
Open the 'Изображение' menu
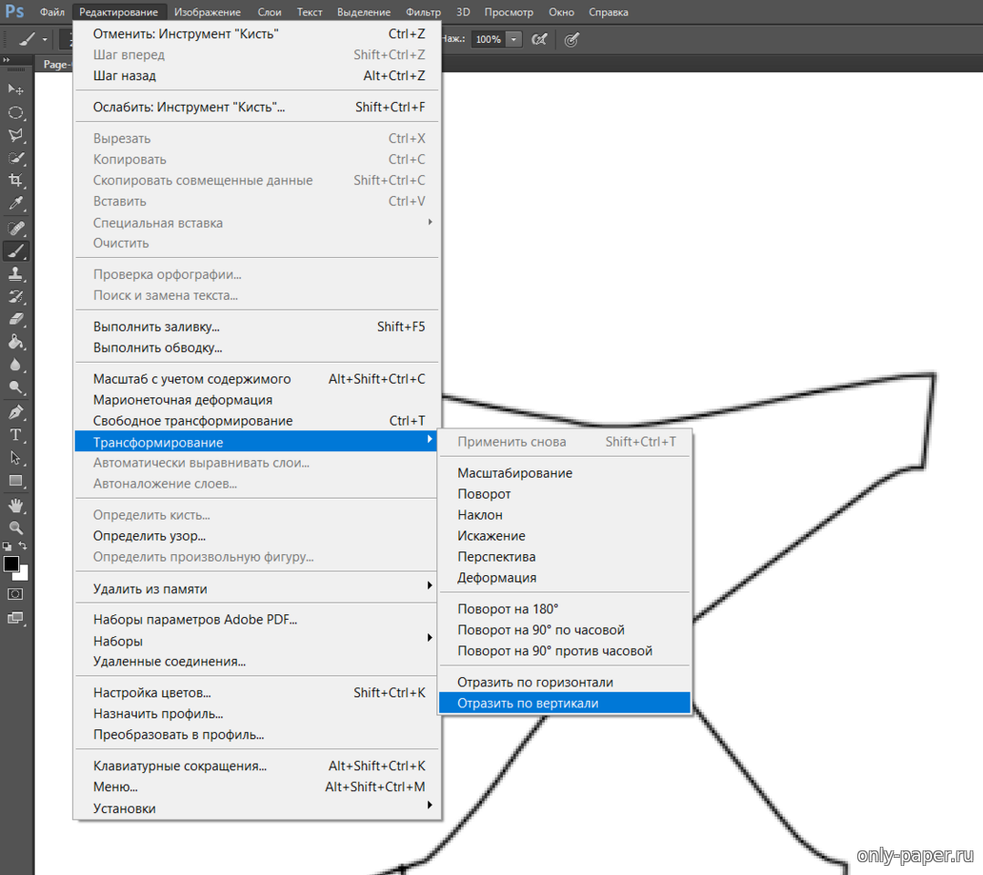[208, 13]
